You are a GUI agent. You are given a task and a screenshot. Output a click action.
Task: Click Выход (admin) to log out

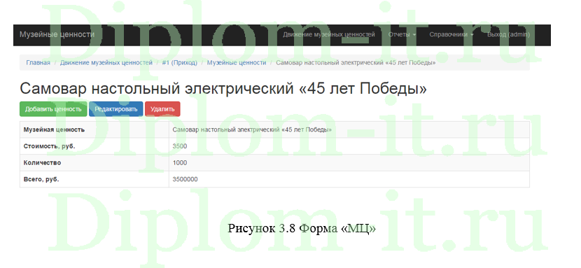coord(508,35)
